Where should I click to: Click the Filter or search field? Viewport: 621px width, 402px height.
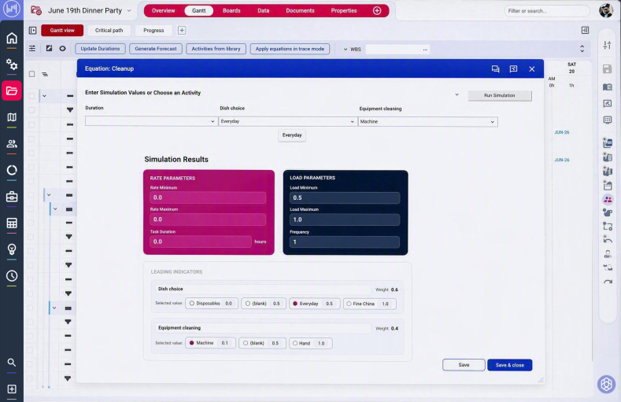(547, 11)
